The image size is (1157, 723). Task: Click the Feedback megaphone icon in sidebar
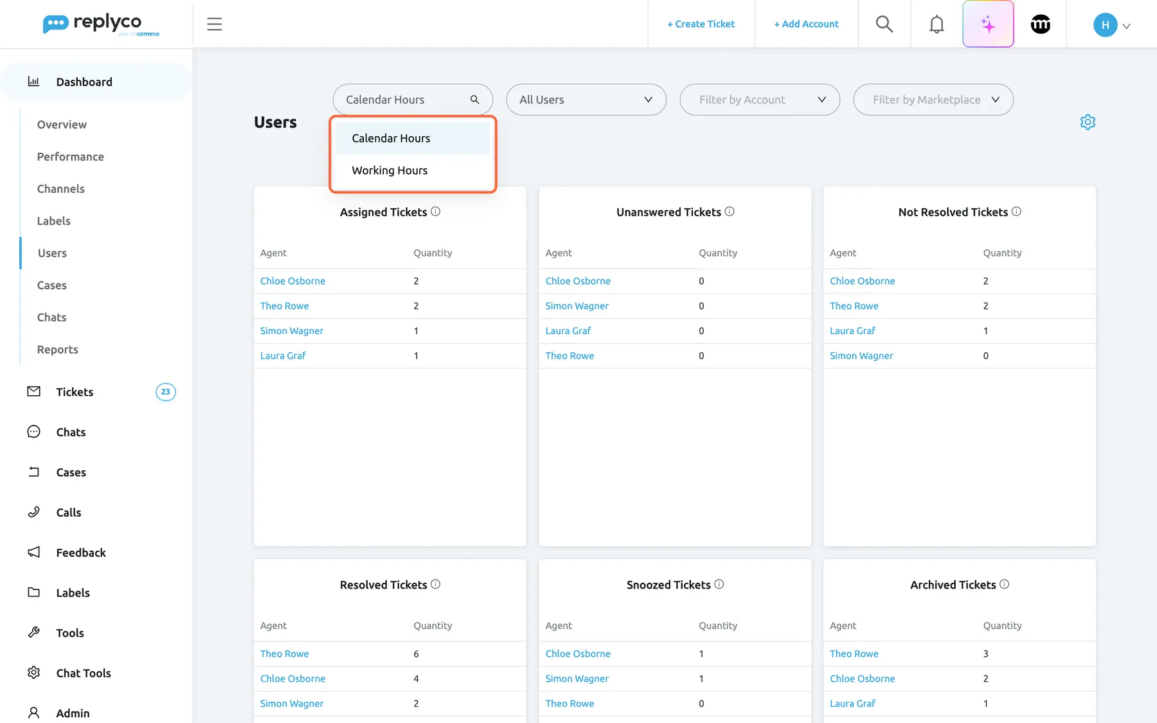34,552
